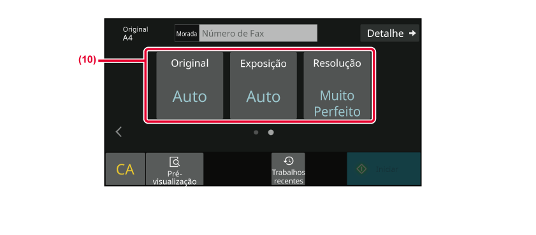This screenshot has width=536, height=235.
Task: Open Trabalhos recentes list
Action: [288, 169]
